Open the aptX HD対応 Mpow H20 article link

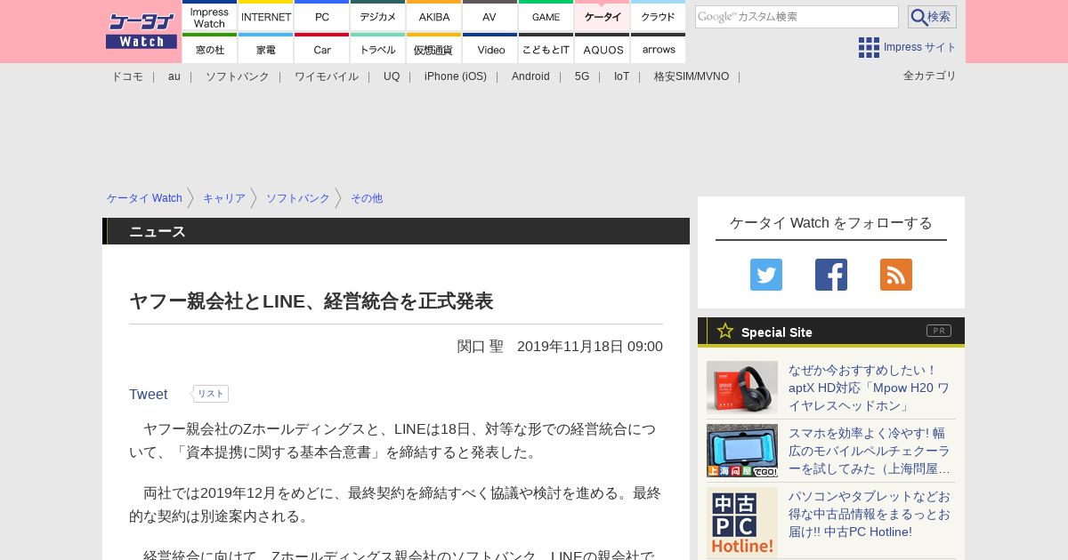[x=870, y=388]
